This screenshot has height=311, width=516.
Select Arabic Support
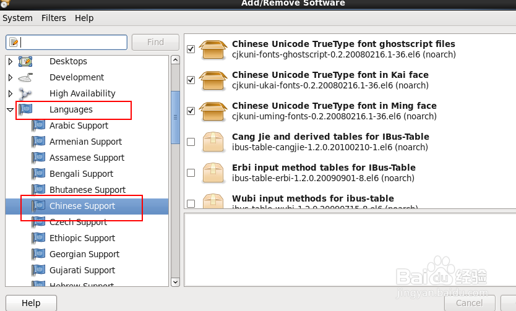tap(79, 126)
